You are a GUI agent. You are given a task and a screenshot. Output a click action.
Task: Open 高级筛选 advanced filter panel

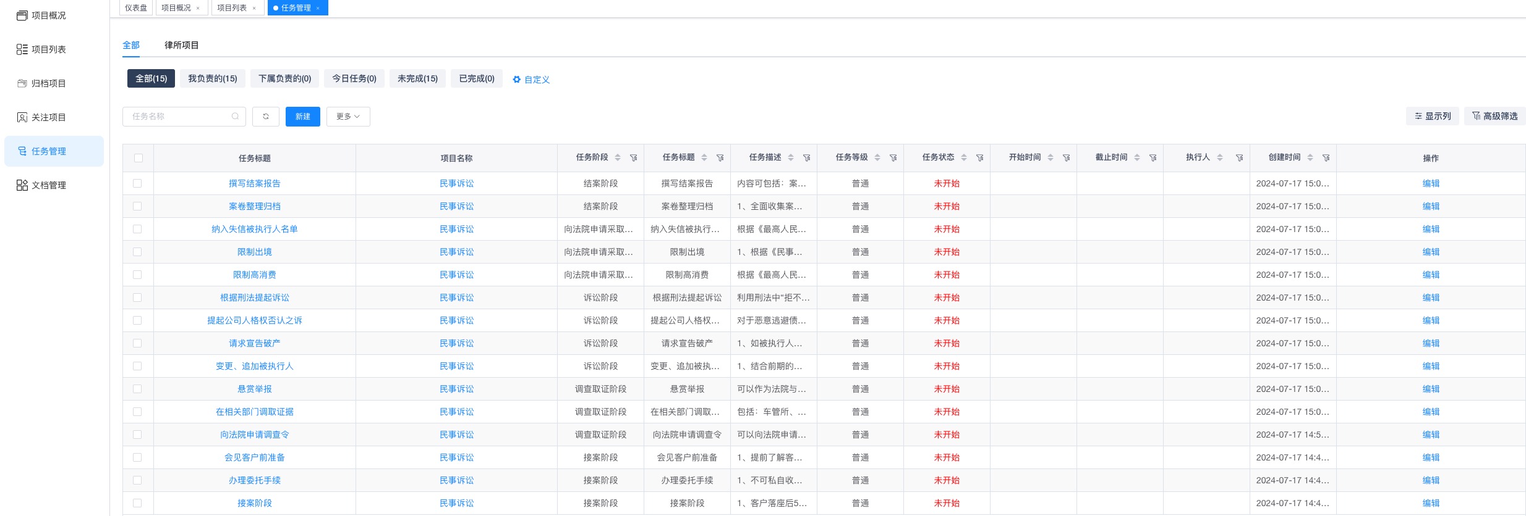pos(1494,116)
